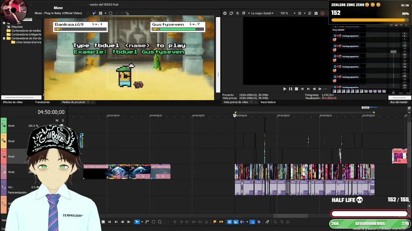Switch to Medios de proyecto tab

[73, 102]
